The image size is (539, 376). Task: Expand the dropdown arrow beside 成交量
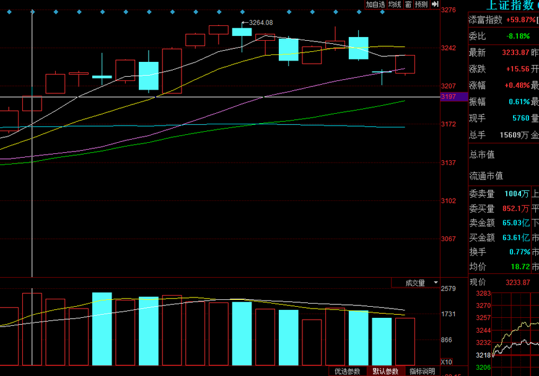436,283
